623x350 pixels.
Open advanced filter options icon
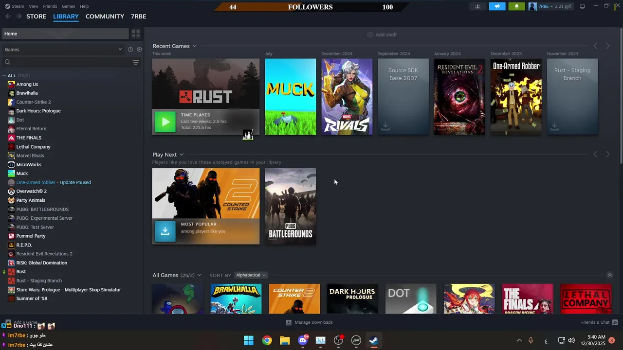136,62
